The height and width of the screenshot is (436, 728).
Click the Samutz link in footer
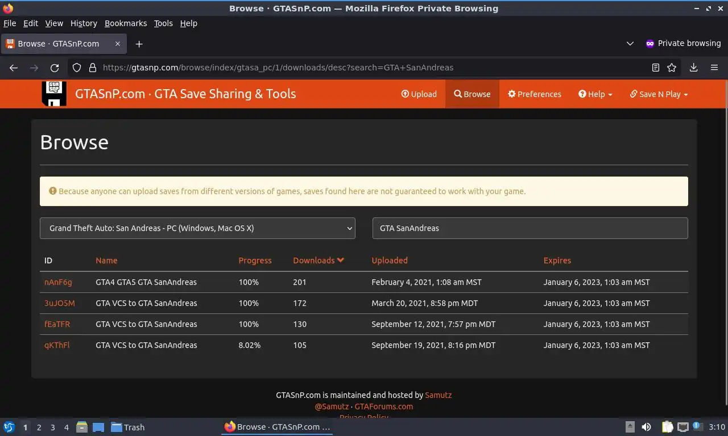[x=439, y=395]
